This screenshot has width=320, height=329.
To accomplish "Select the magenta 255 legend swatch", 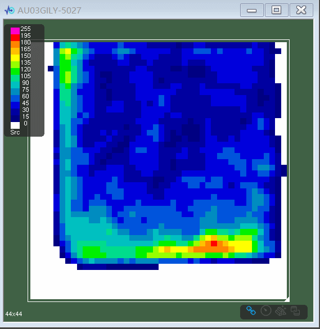I will [15, 31].
